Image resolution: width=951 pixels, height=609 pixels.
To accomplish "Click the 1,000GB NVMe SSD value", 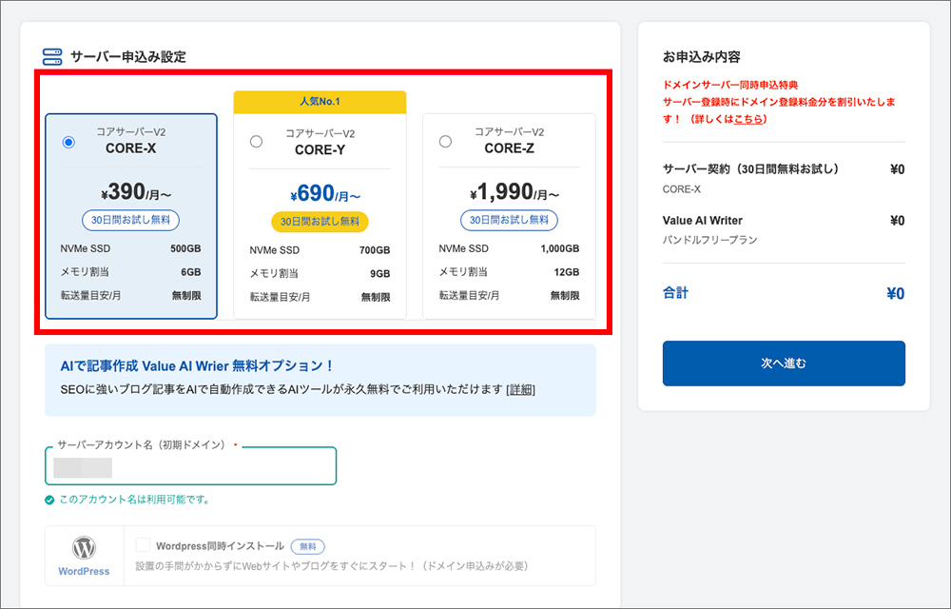I will click(560, 248).
